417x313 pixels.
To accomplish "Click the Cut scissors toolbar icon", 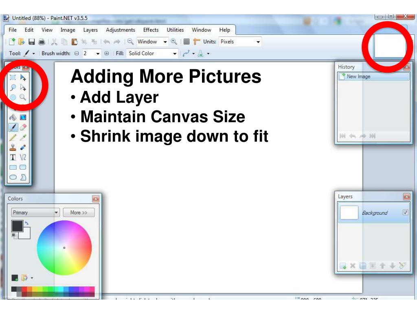I will (54, 42).
